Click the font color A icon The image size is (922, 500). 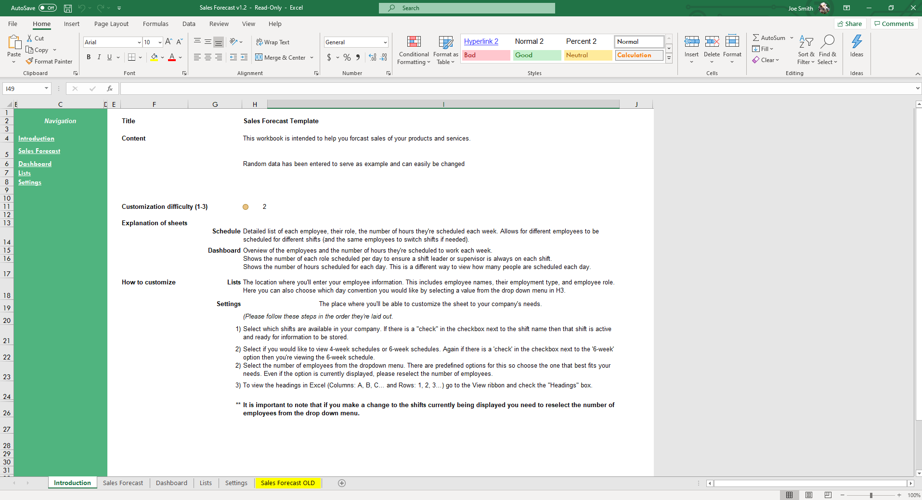(172, 57)
